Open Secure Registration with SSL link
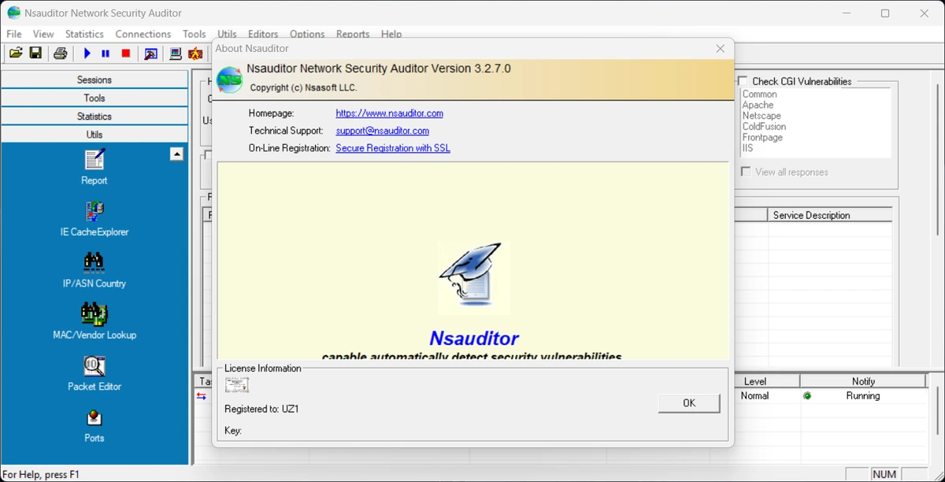 (x=393, y=148)
